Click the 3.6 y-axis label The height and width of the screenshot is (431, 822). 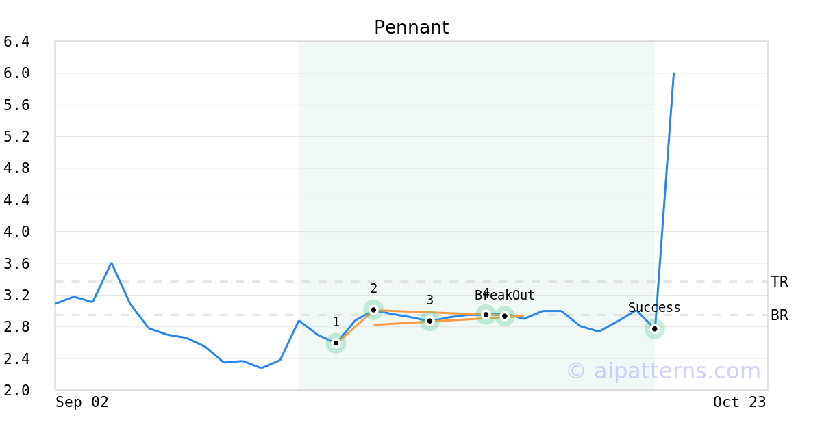point(16,263)
